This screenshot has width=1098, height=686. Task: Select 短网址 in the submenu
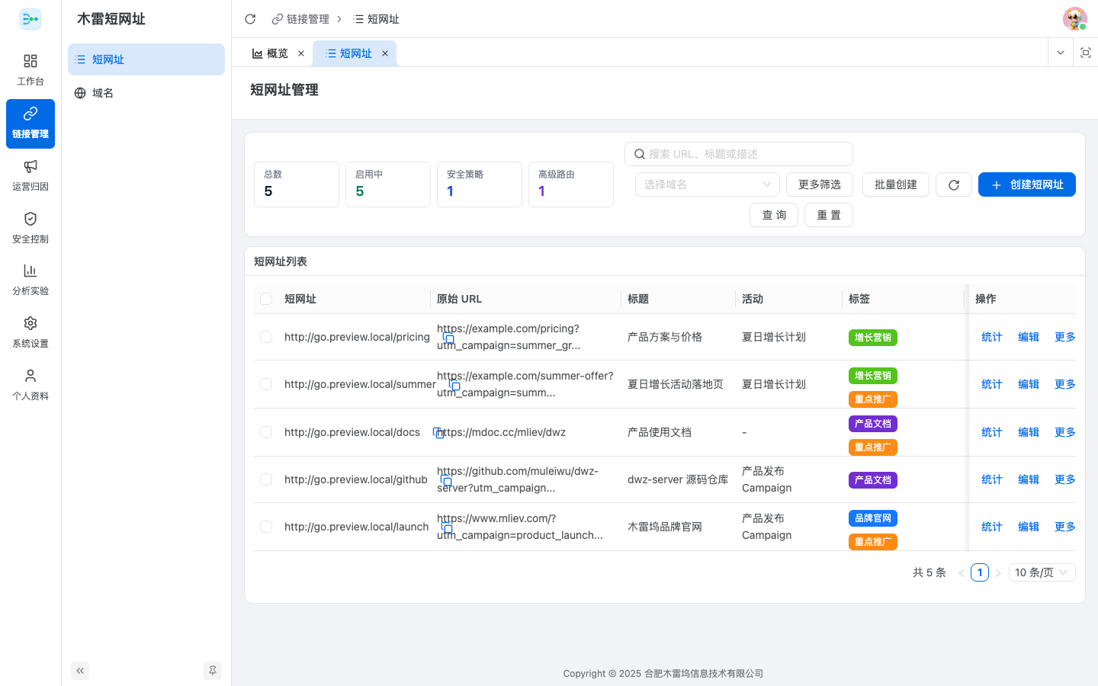(146, 59)
